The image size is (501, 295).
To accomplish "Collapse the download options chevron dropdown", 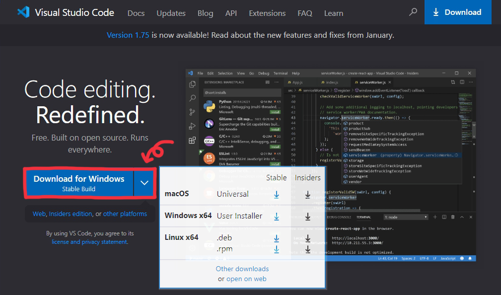I will point(144,183).
